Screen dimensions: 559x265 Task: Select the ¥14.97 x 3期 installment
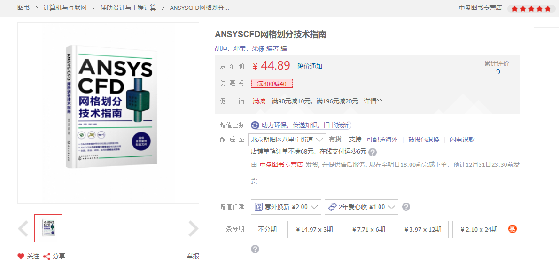coord(314,229)
